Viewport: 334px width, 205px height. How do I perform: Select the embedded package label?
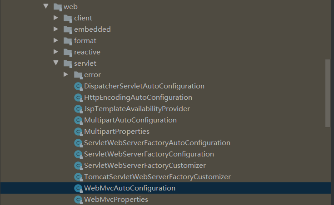coord(92,29)
